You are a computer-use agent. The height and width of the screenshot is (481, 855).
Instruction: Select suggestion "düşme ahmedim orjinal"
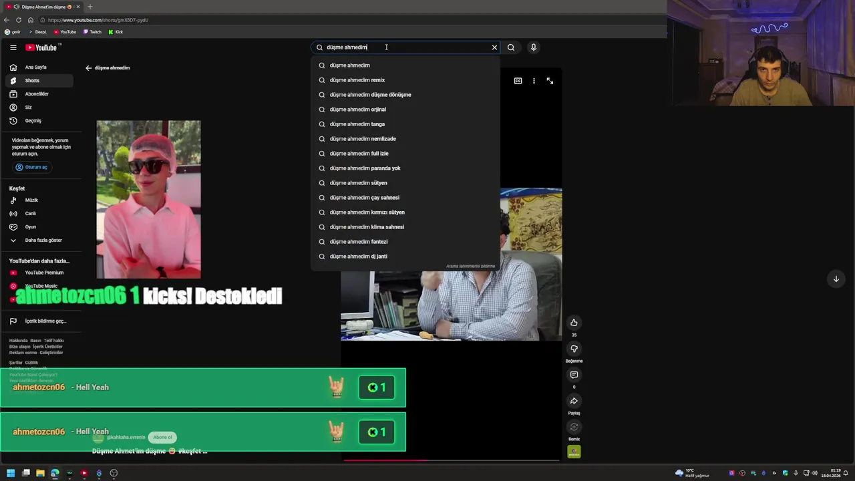405,110
